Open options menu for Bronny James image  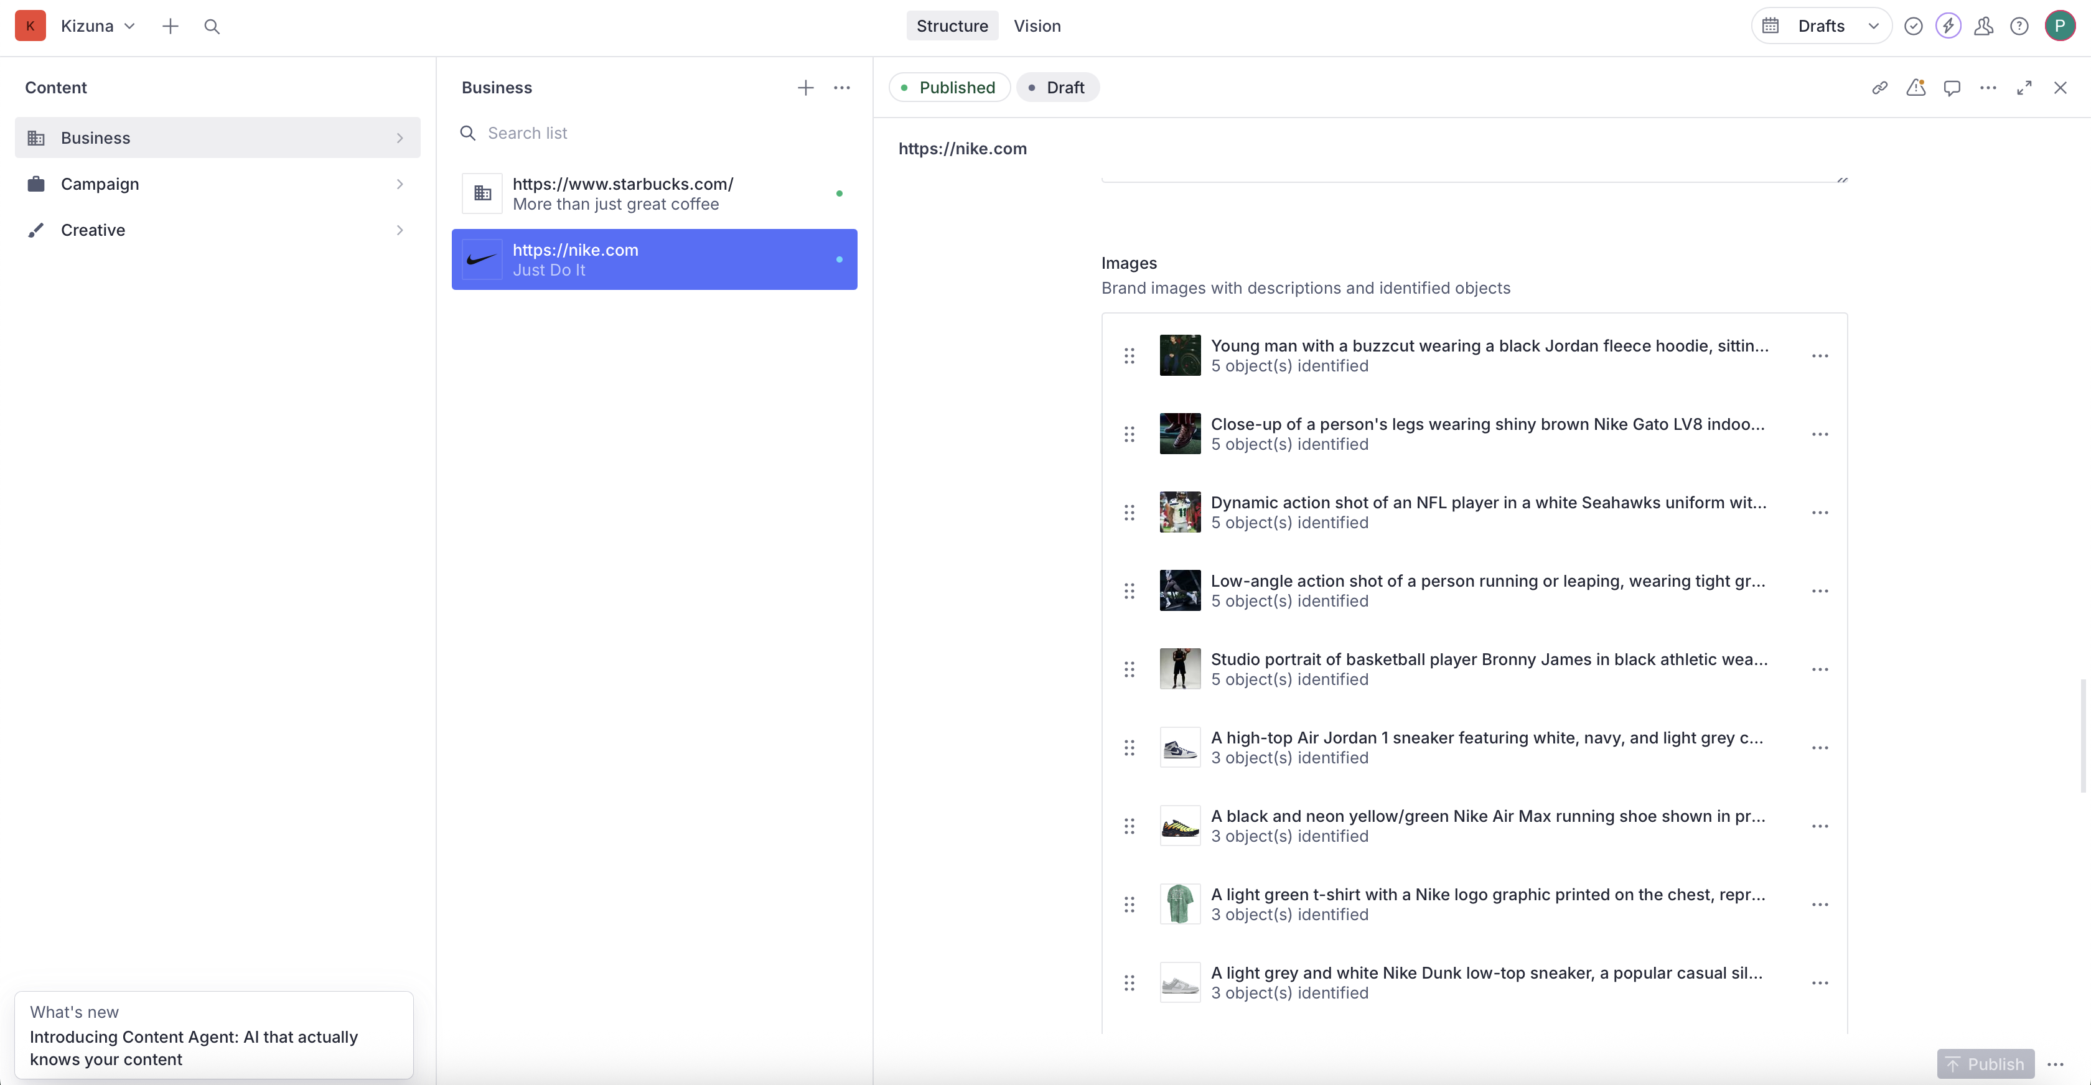coord(1820,669)
